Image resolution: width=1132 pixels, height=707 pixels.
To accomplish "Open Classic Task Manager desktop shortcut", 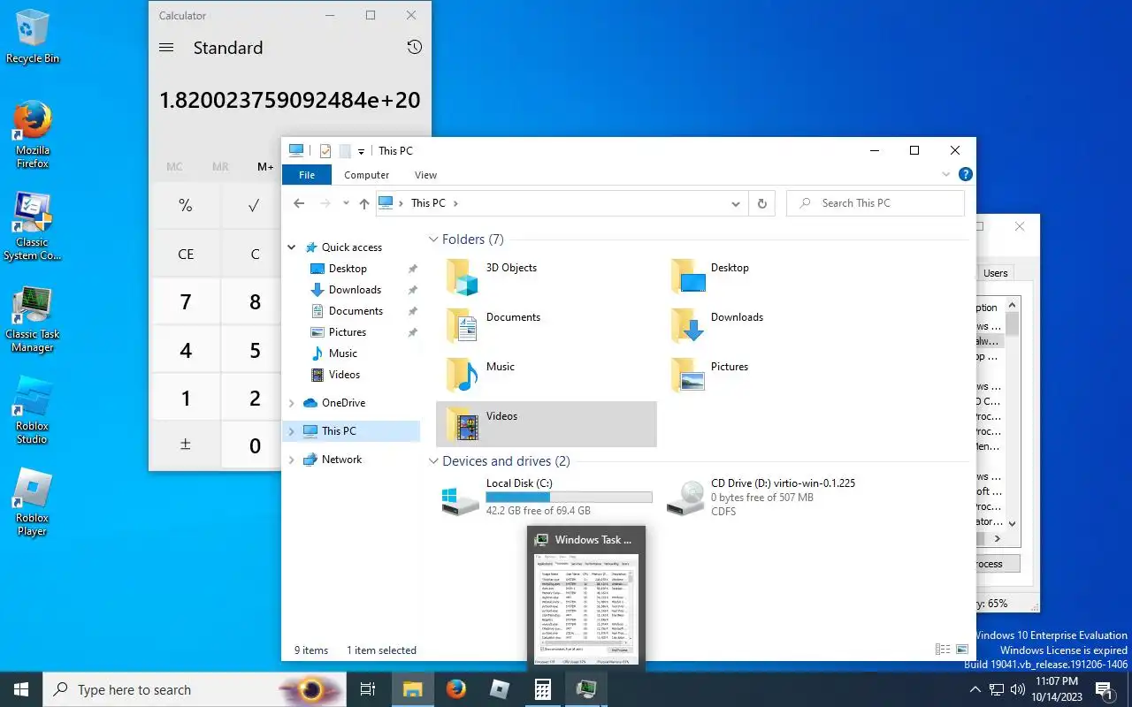I will (33, 318).
